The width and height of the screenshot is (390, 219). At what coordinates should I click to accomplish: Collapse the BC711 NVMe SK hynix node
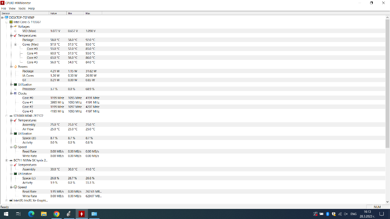(7, 161)
